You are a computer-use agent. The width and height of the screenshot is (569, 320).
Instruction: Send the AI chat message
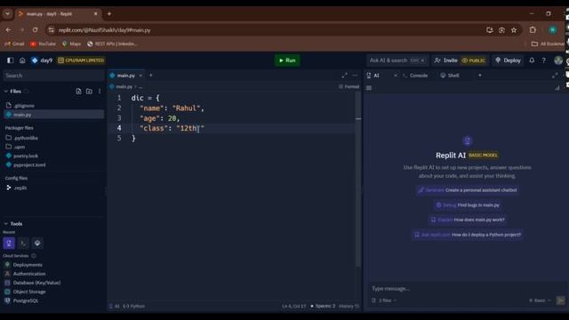click(x=560, y=300)
